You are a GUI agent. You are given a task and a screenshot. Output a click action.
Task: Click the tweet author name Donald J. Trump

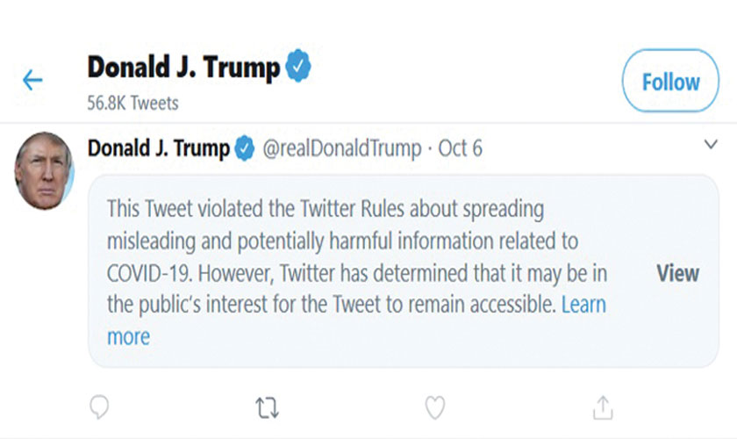point(159,148)
